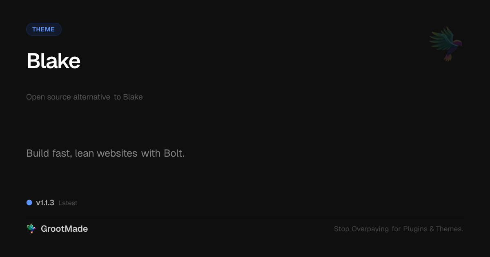Click the word Plugins in footer slogan

coord(415,229)
